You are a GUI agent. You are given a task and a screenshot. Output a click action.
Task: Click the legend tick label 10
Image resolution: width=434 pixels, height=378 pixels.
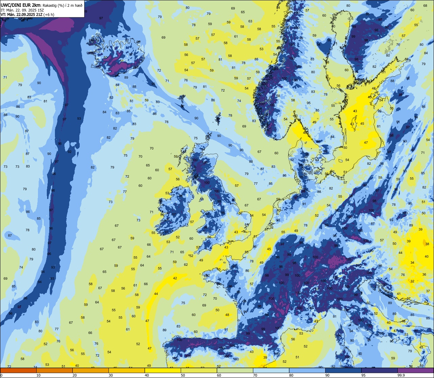[x=38, y=375]
